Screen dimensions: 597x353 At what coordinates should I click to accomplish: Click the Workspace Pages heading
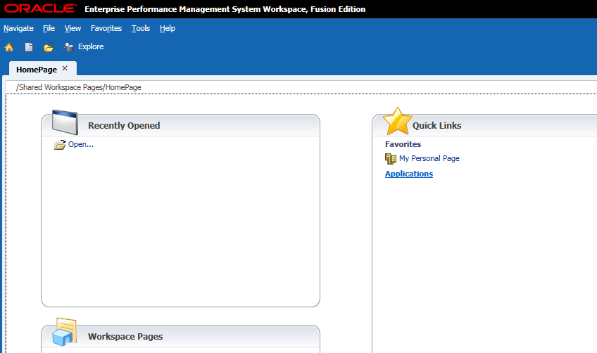(x=125, y=337)
